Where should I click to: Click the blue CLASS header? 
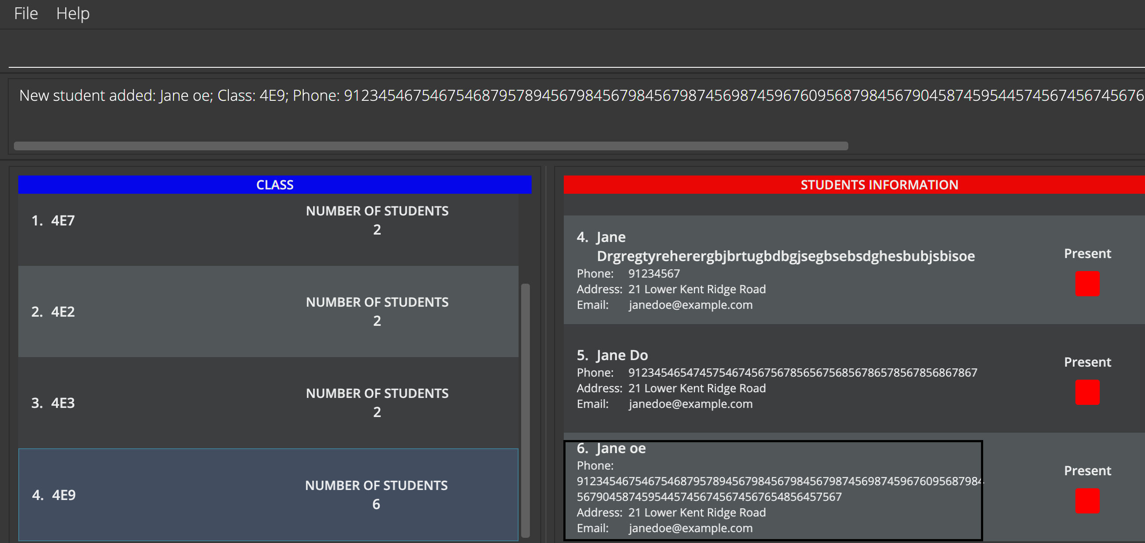coord(274,185)
